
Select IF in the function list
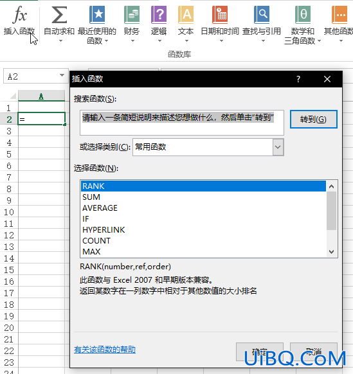tap(203, 219)
